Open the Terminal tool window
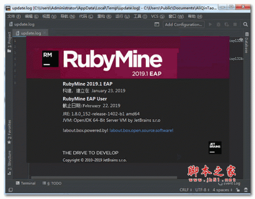This screenshot has width=255, height=199. pyautogui.click(x=25, y=183)
